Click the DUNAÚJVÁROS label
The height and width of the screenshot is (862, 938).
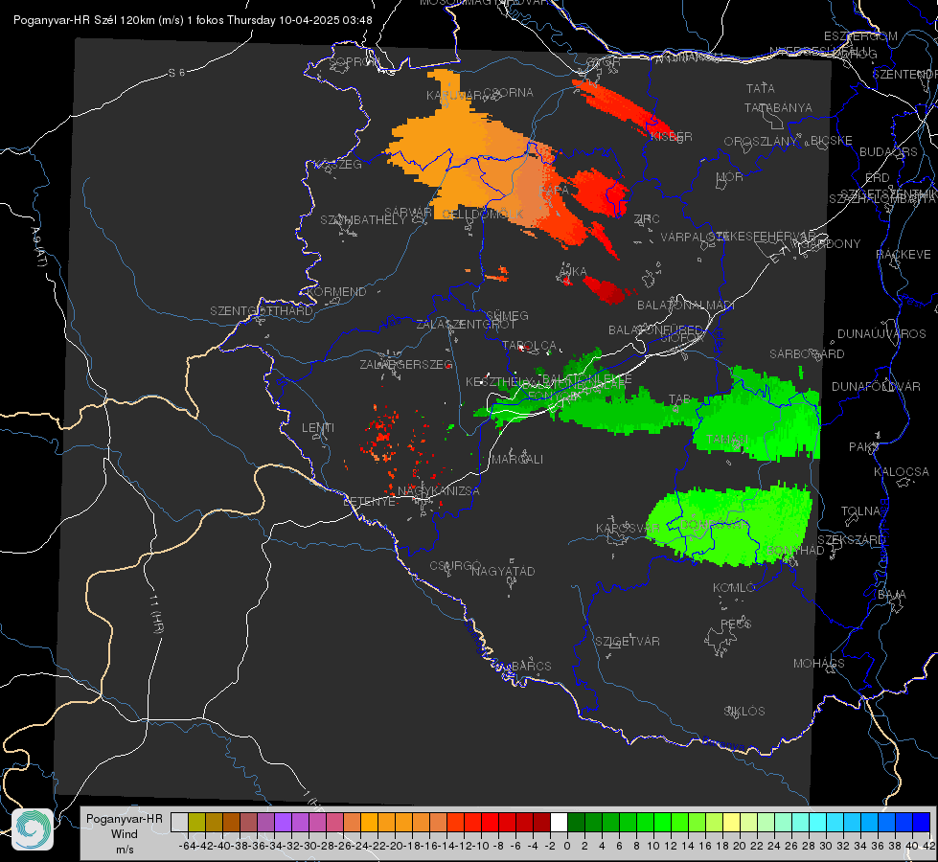(881, 334)
